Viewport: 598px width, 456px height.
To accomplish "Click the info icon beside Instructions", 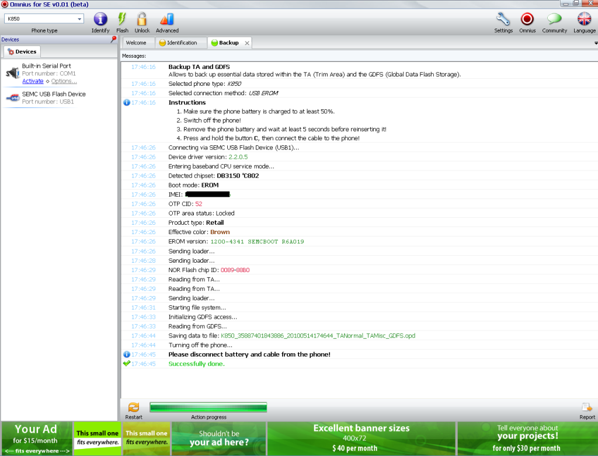I will click(x=127, y=103).
